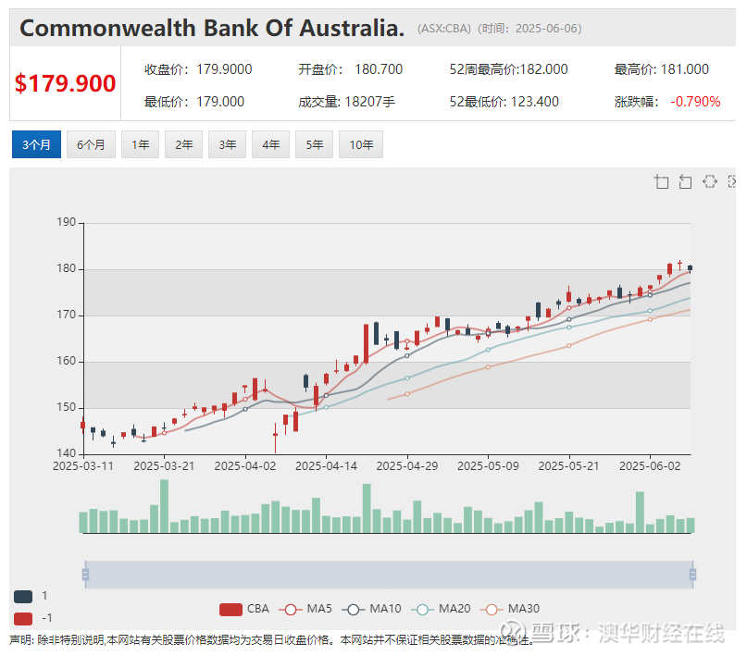747x656 pixels.
Task: Click the 涨跌幅 -0.790% value
Action: (667, 102)
